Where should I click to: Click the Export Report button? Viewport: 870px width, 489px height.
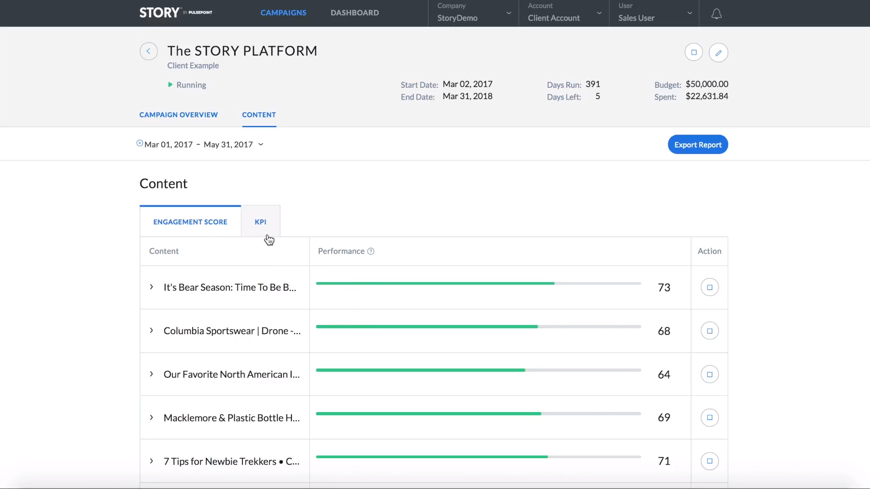coord(698,144)
